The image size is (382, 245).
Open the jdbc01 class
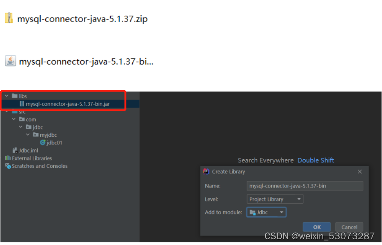coord(55,143)
